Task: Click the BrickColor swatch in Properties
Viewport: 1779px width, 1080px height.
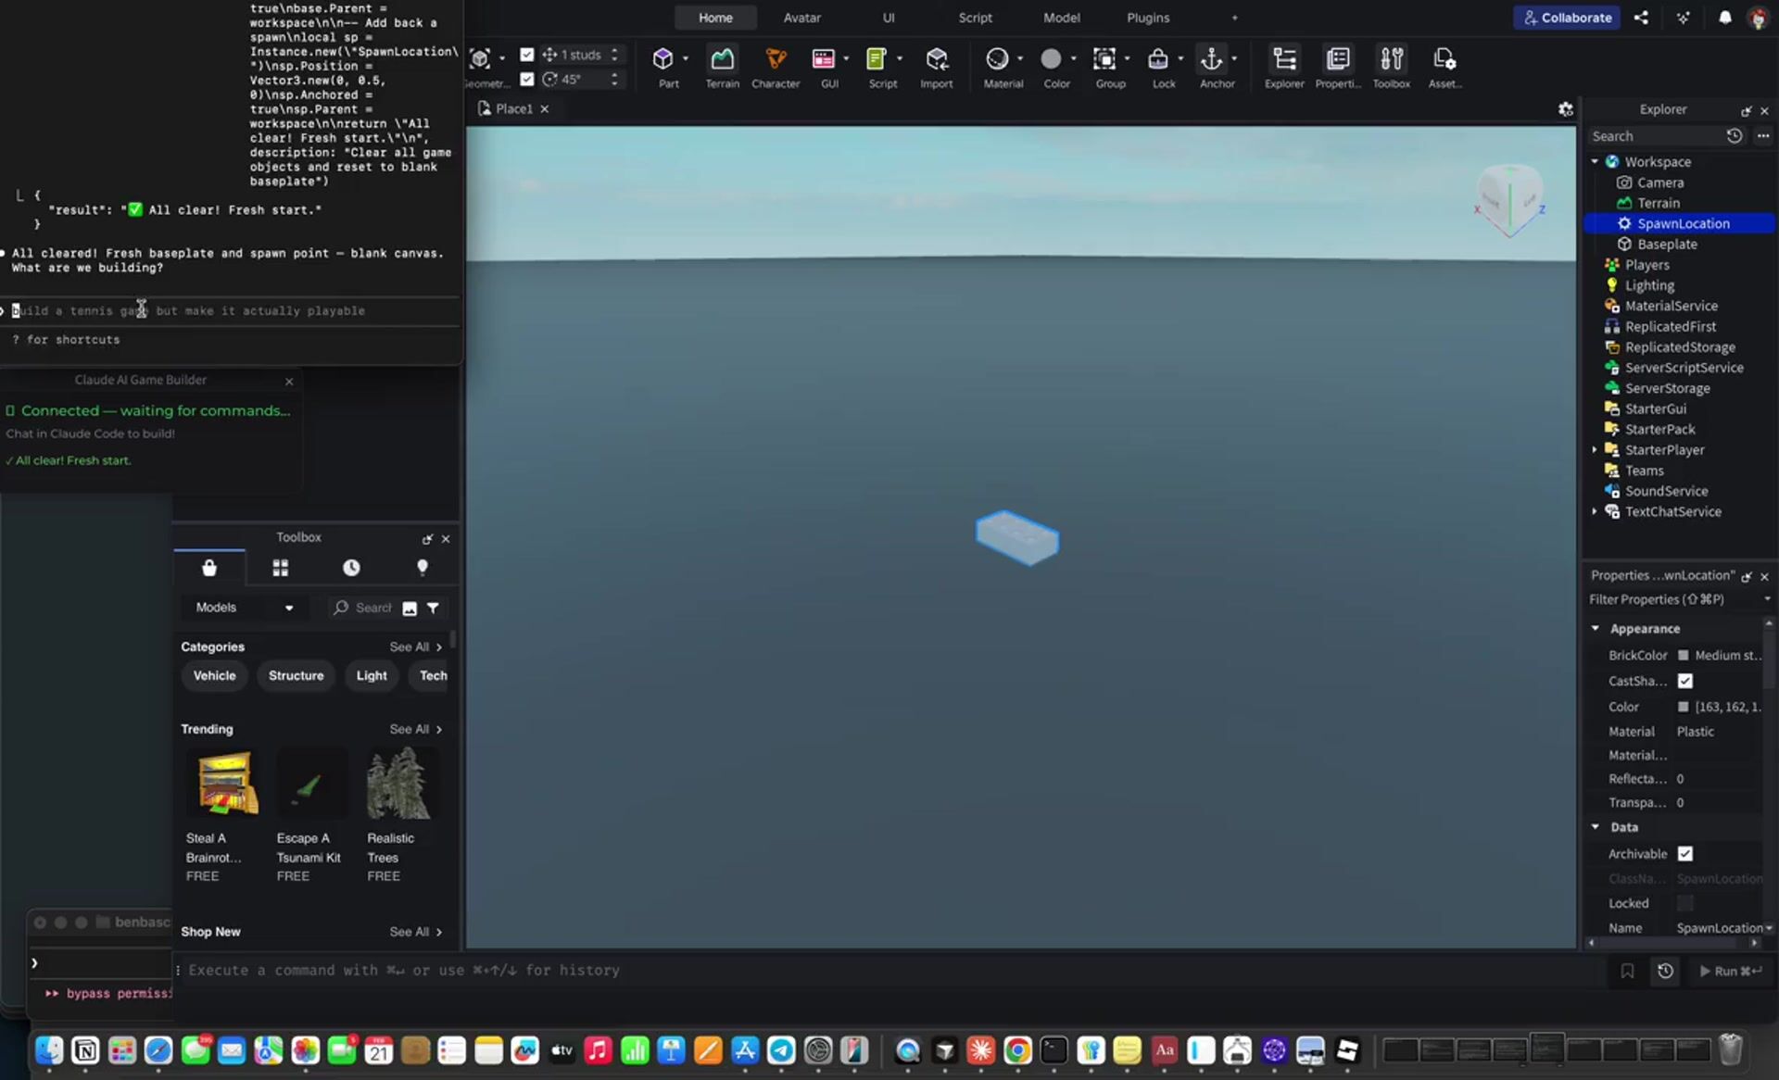Action: point(1684,655)
